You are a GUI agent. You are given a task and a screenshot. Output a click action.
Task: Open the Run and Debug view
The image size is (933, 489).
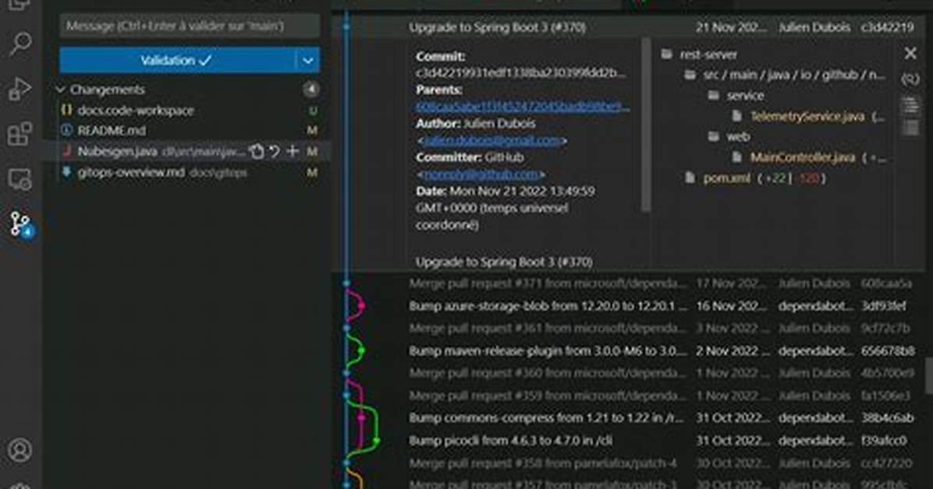tap(20, 89)
